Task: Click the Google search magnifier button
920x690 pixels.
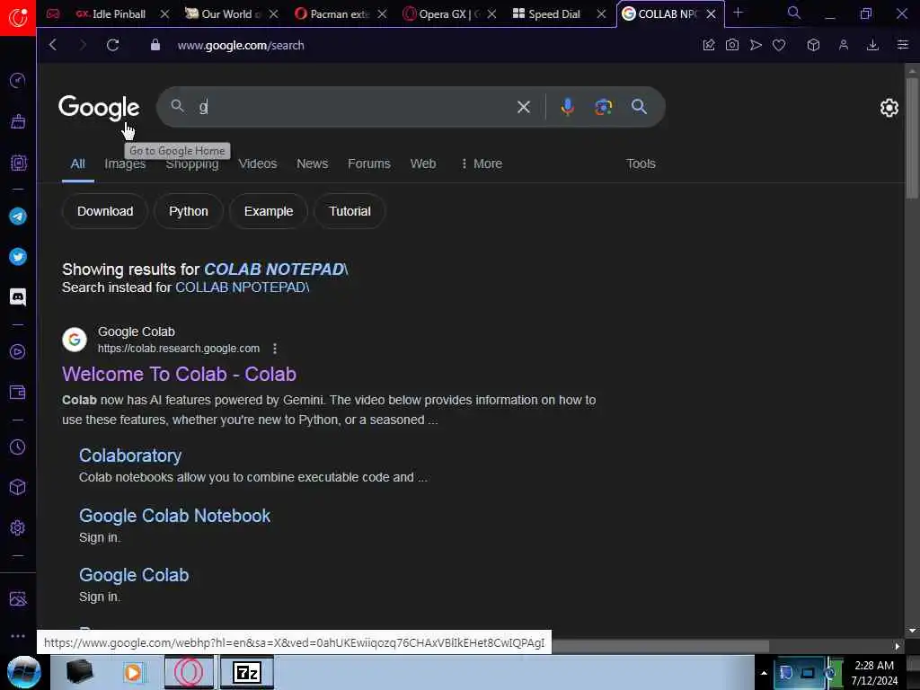Action: coord(639,107)
